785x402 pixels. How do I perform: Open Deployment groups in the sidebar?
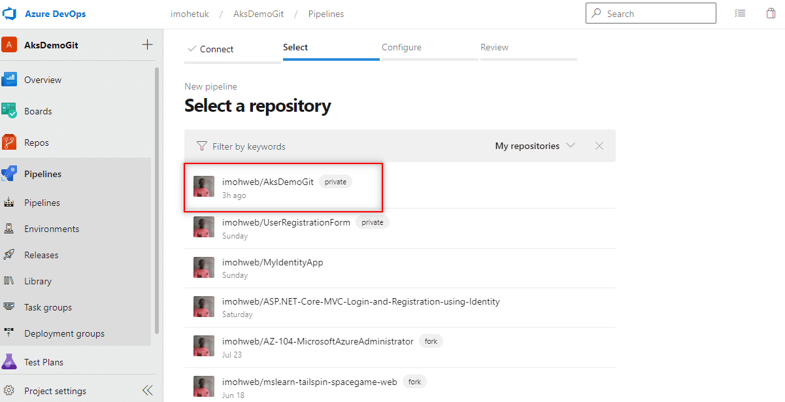click(x=64, y=333)
